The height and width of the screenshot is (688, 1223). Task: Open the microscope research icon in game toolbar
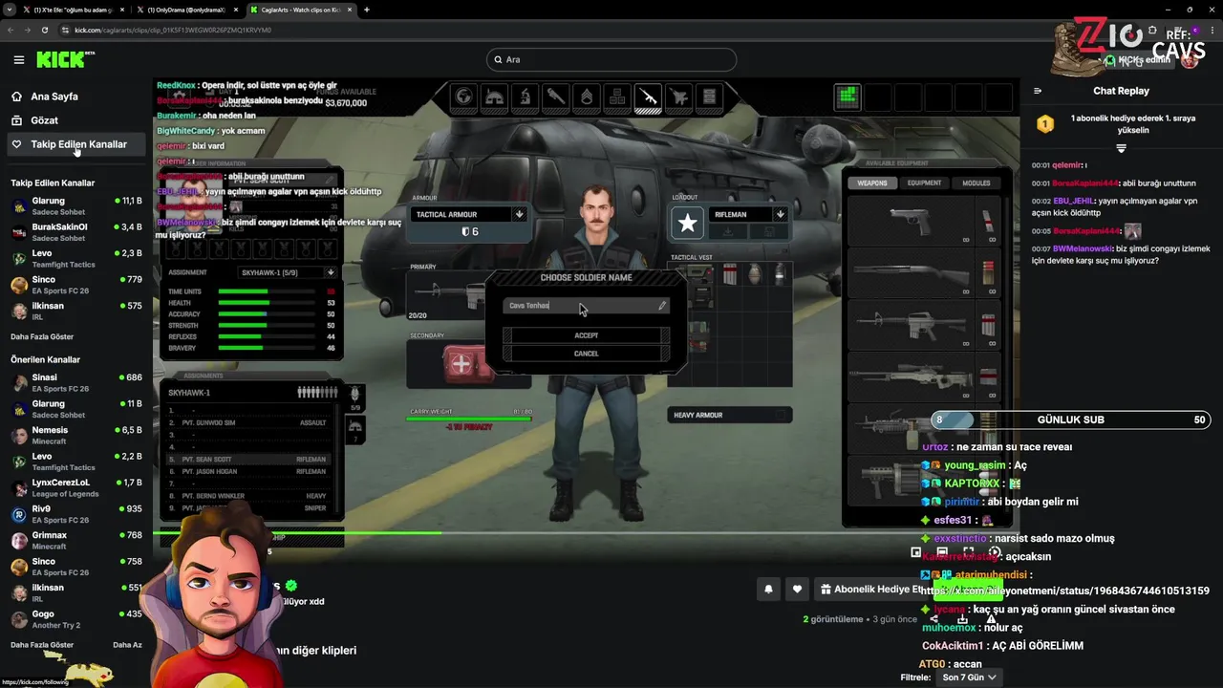[525, 97]
